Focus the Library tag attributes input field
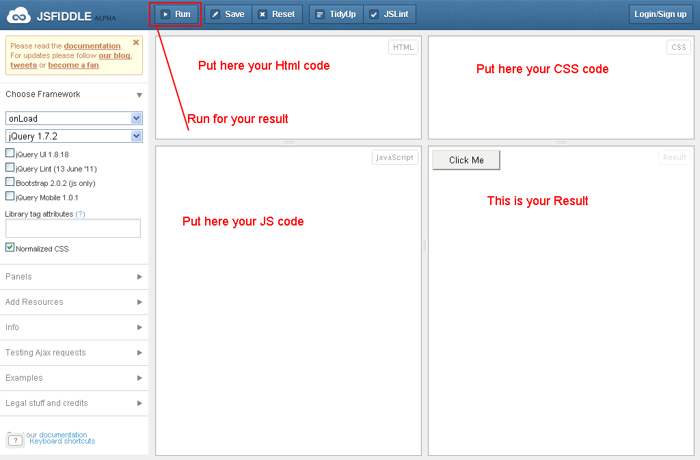 (x=73, y=228)
